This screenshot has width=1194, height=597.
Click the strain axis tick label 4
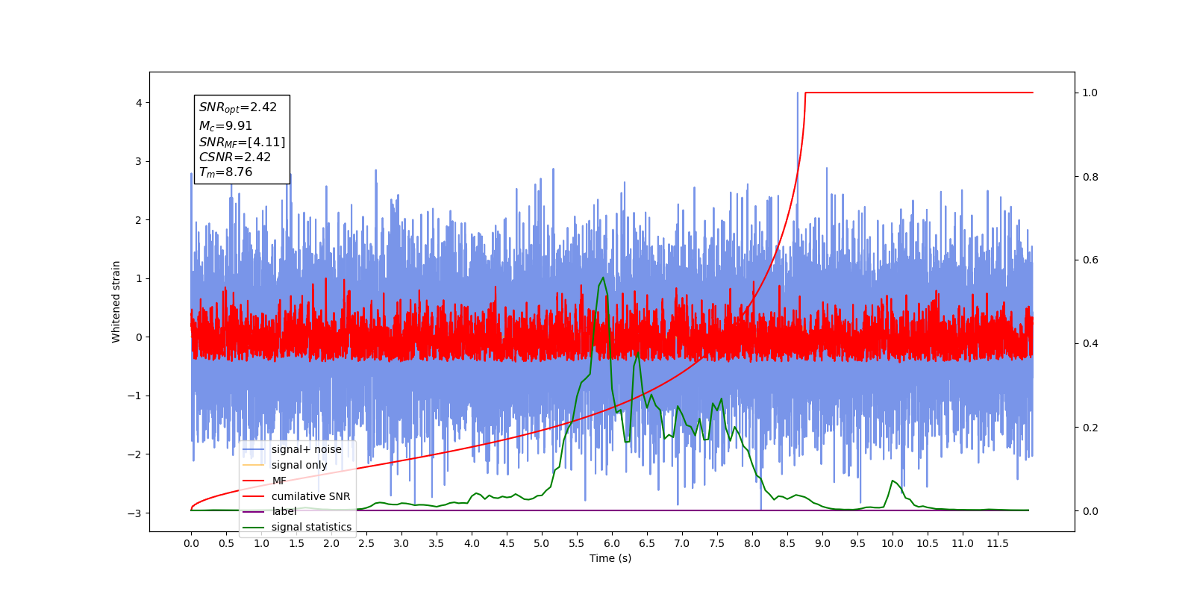[x=139, y=103]
